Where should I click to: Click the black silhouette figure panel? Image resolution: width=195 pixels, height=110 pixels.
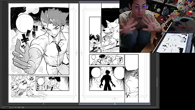(x=107, y=79)
